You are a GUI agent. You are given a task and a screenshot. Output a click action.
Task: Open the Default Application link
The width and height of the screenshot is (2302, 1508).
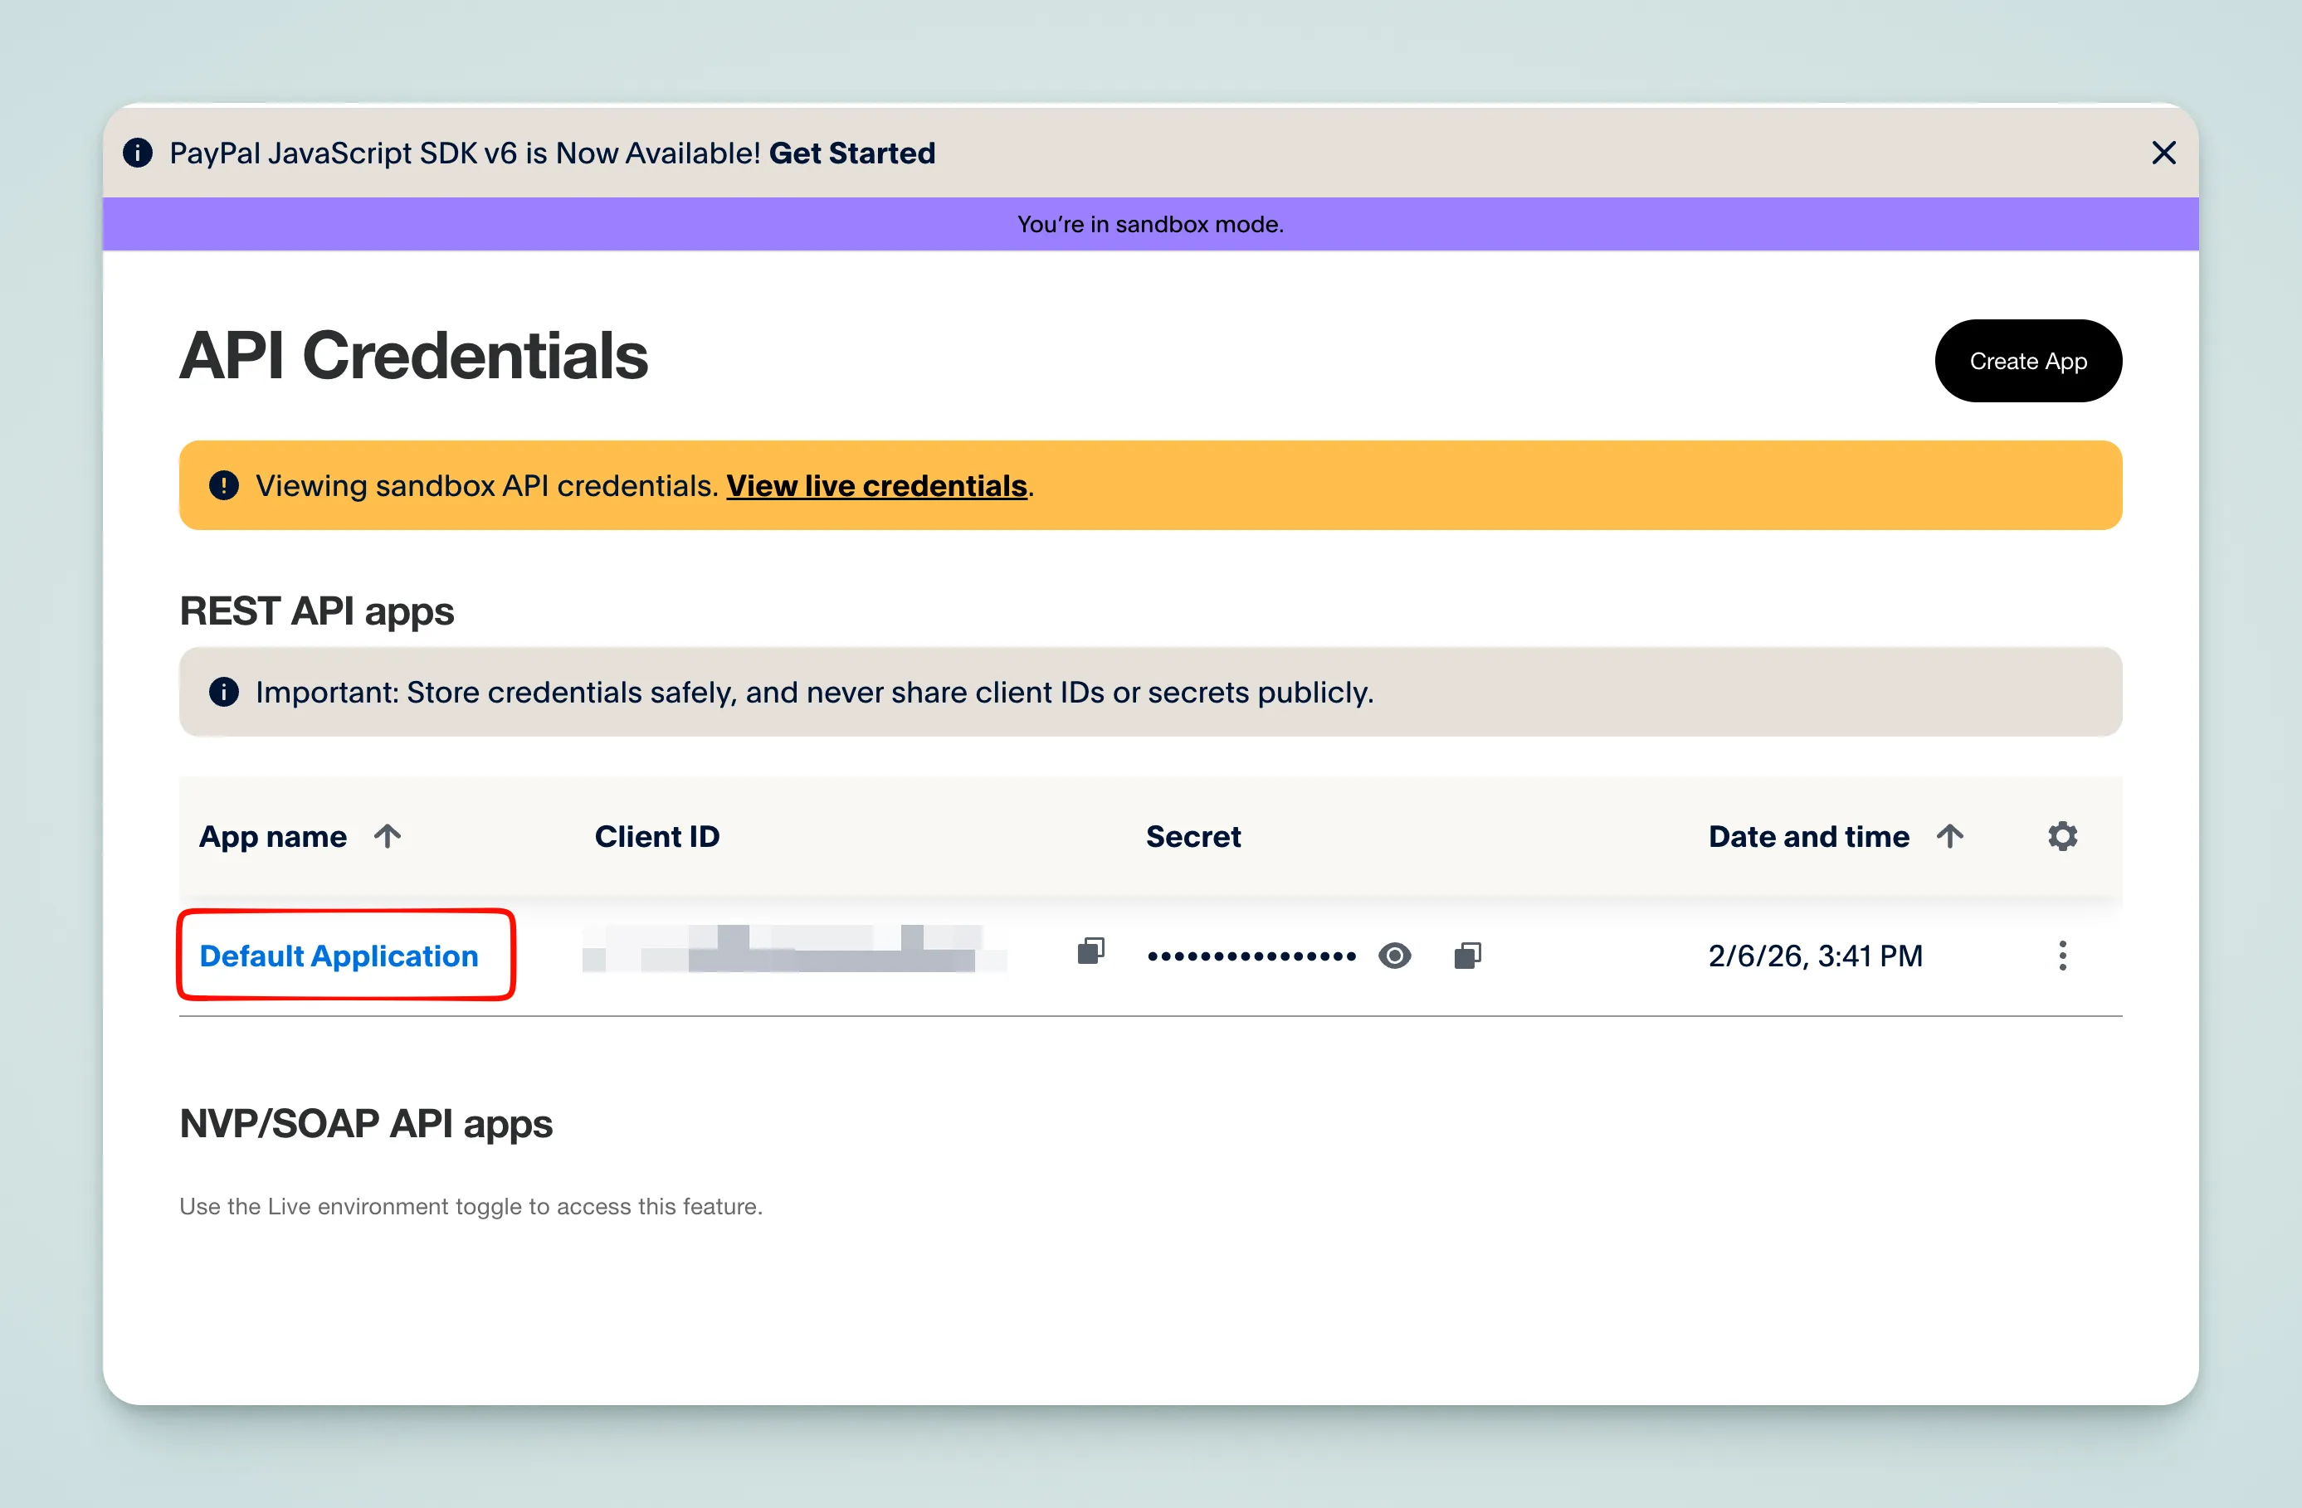[339, 956]
